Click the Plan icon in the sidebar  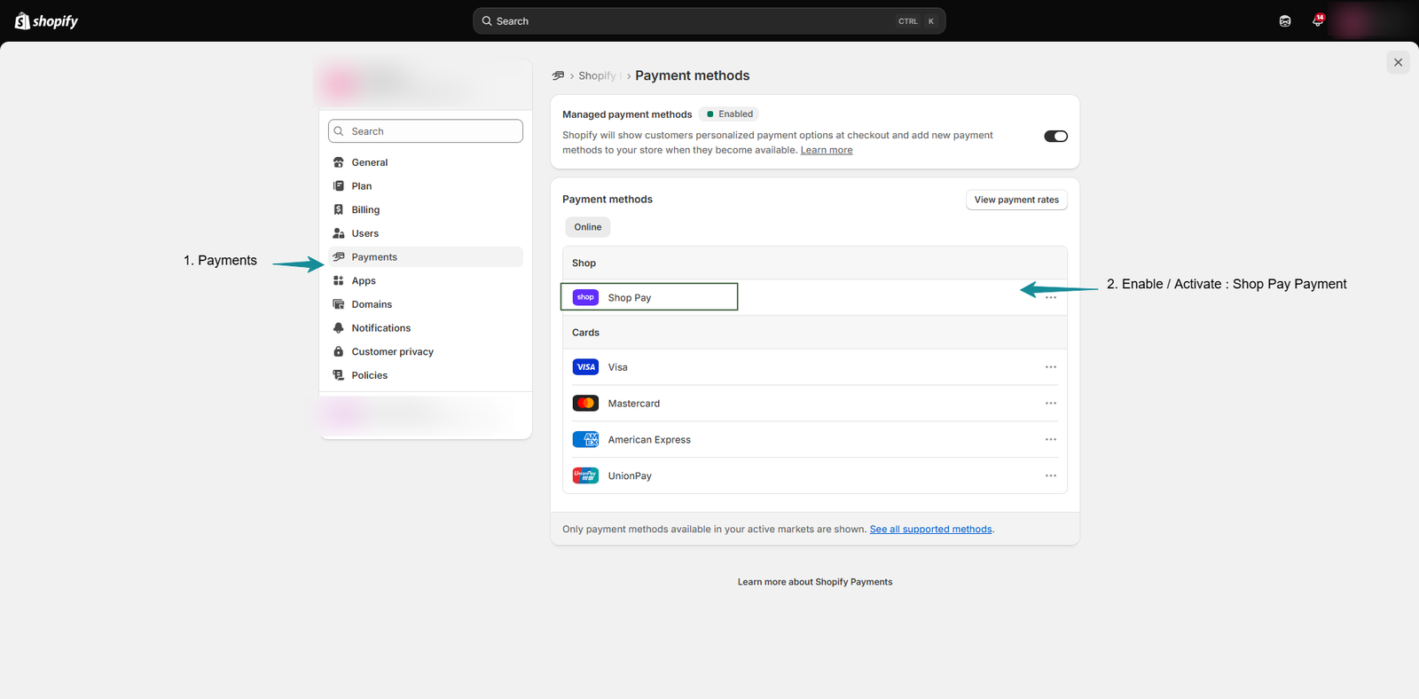tap(338, 186)
